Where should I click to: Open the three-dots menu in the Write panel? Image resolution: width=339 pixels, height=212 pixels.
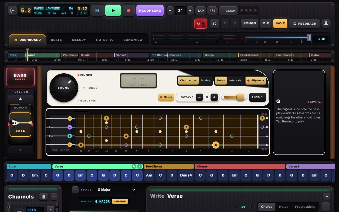coord(326,207)
